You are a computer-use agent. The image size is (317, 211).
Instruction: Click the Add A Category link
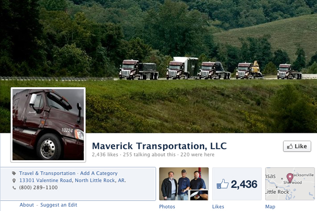98,173
